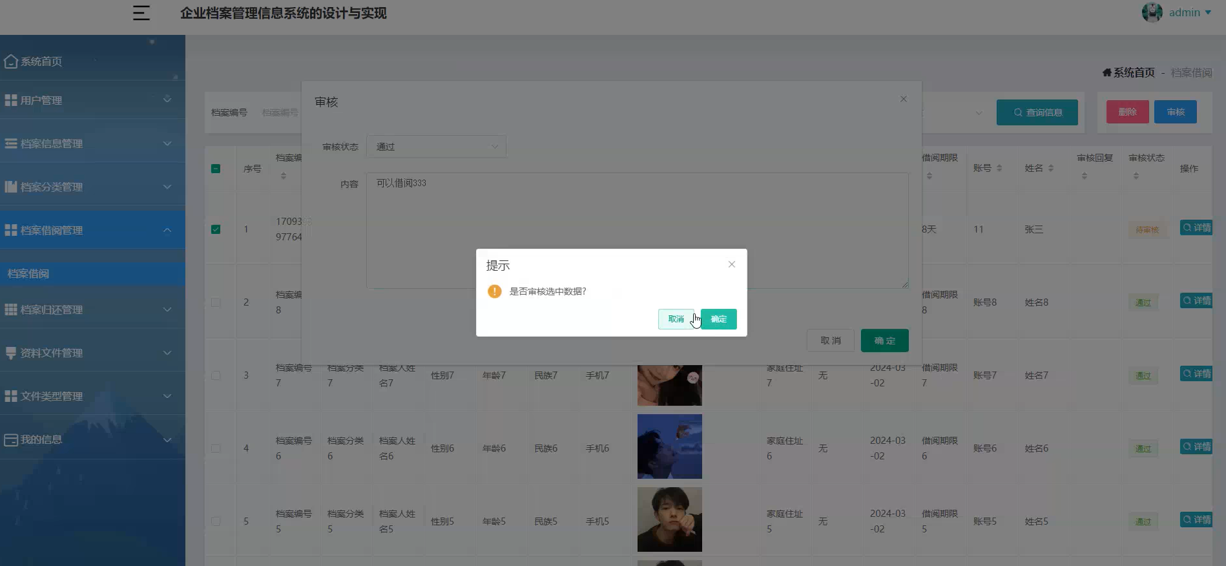1226x566 pixels.
Task: Open 详情 for 姓名5 row
Action: pyautogui.click(x=1196, y=519)
